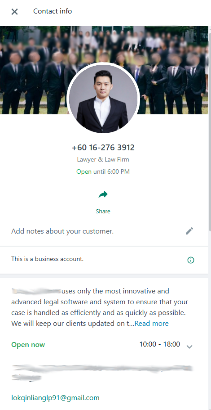
Task: Select the phone number +60 16-276 3912
Action: [103, 148]
